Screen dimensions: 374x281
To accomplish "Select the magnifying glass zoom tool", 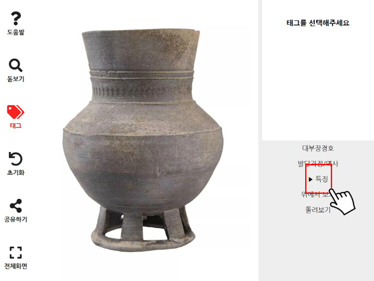I will point(16,65).
